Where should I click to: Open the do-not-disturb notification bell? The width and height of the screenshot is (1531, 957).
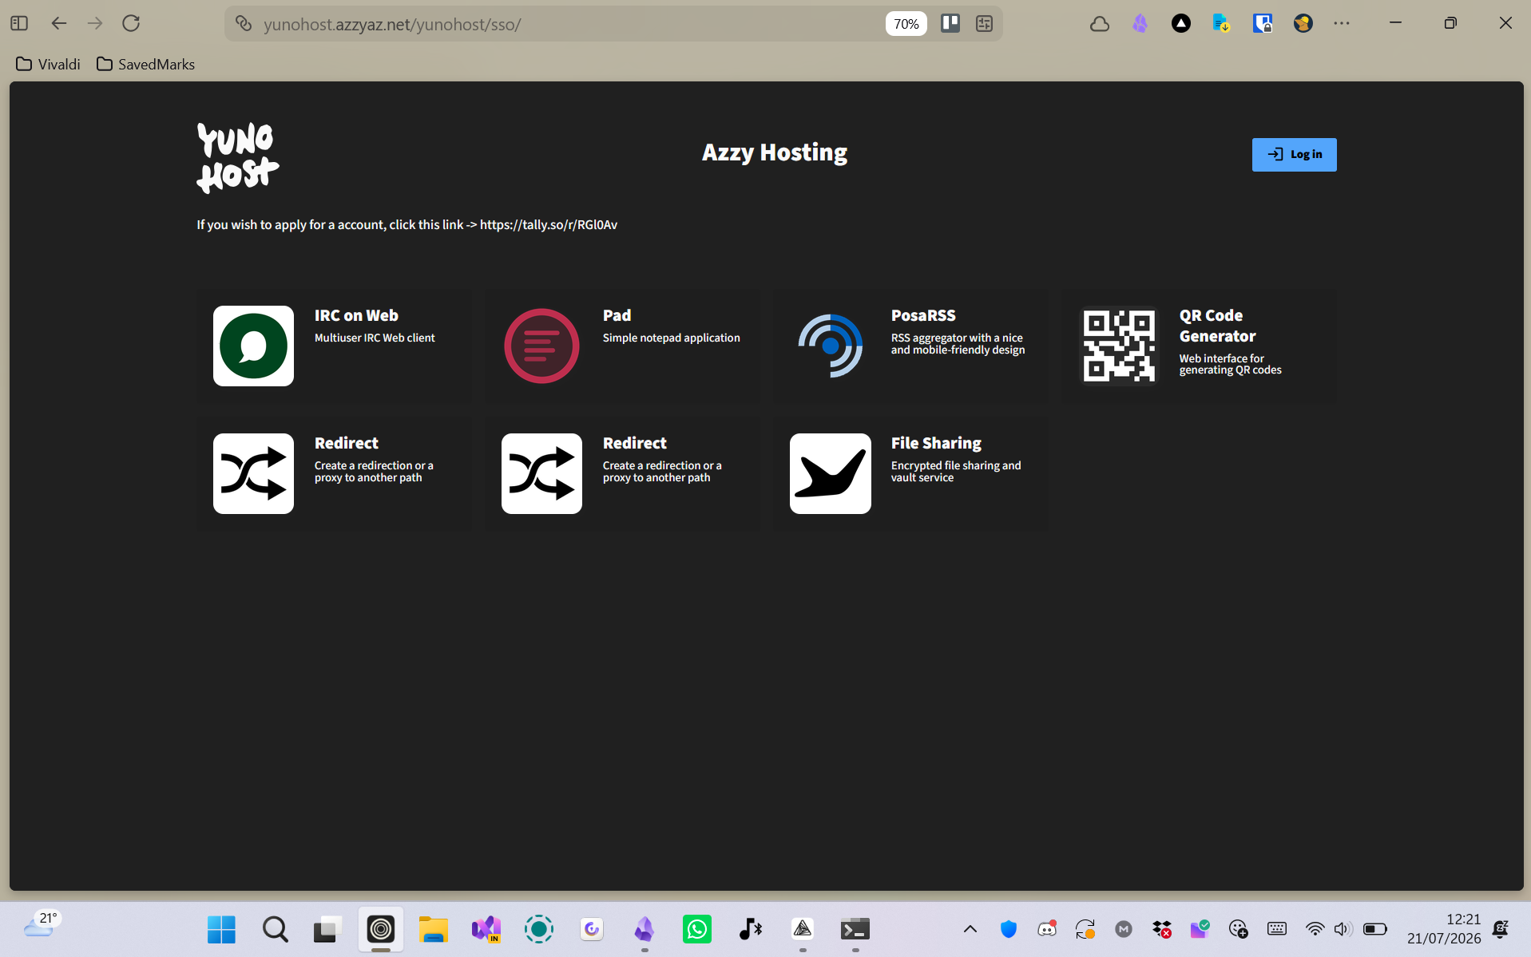coord(1501,929)
